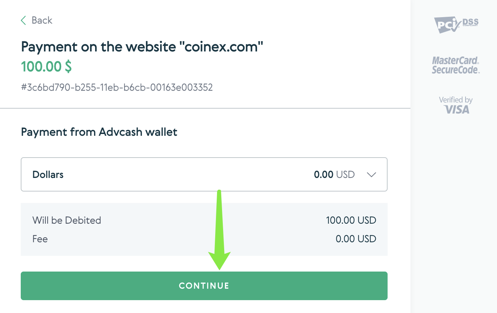Screen dimensions: 497x313
Task: Click the 100.00 $ amount text
Action: click(46, 66)
